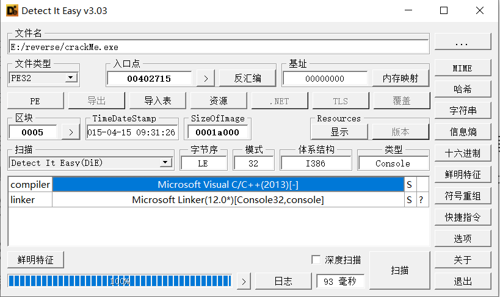The height and width of the screenshot is (297, 500).
Task: Maximize the Detect It Easy window
Action: [444, 10]
